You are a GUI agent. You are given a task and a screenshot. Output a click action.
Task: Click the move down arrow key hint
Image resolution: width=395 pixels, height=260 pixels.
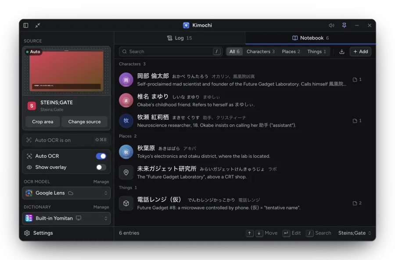pyautogui.click(x=259, y=233)
